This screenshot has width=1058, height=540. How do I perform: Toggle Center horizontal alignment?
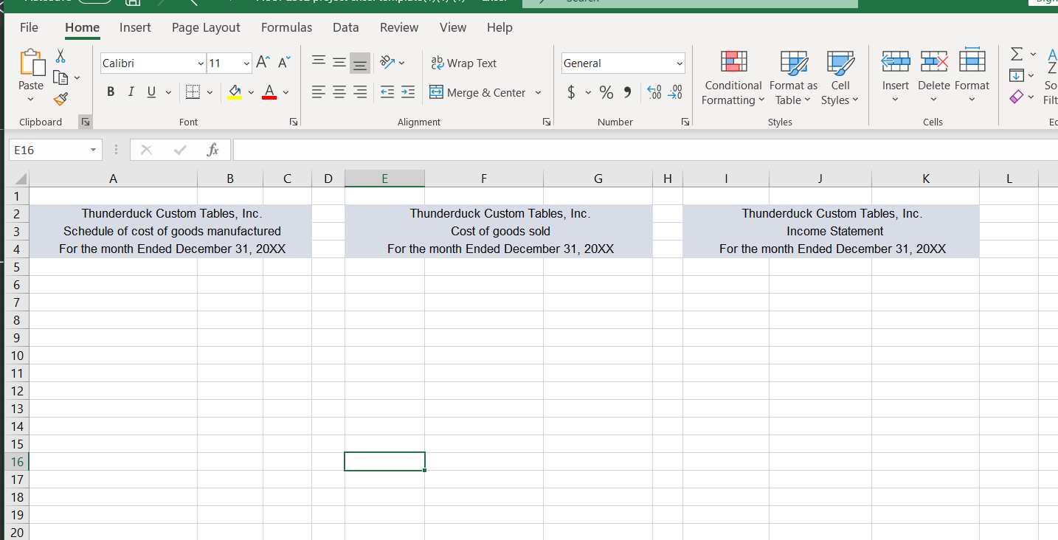(339, 92)
